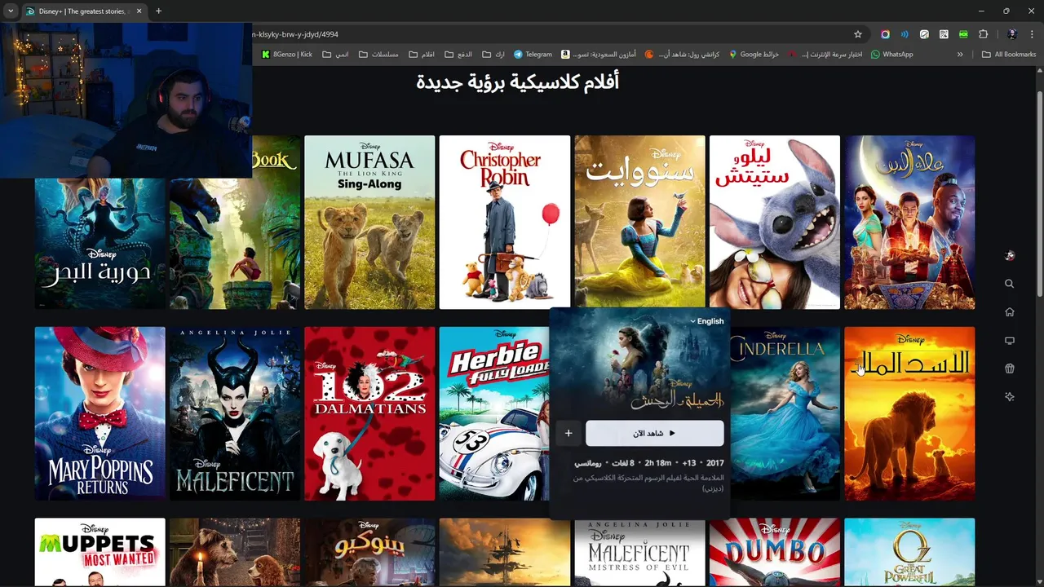Click the Beauty and the Beast preview image
Viewport: 1044px width, 587px height.
coord(639,361)
